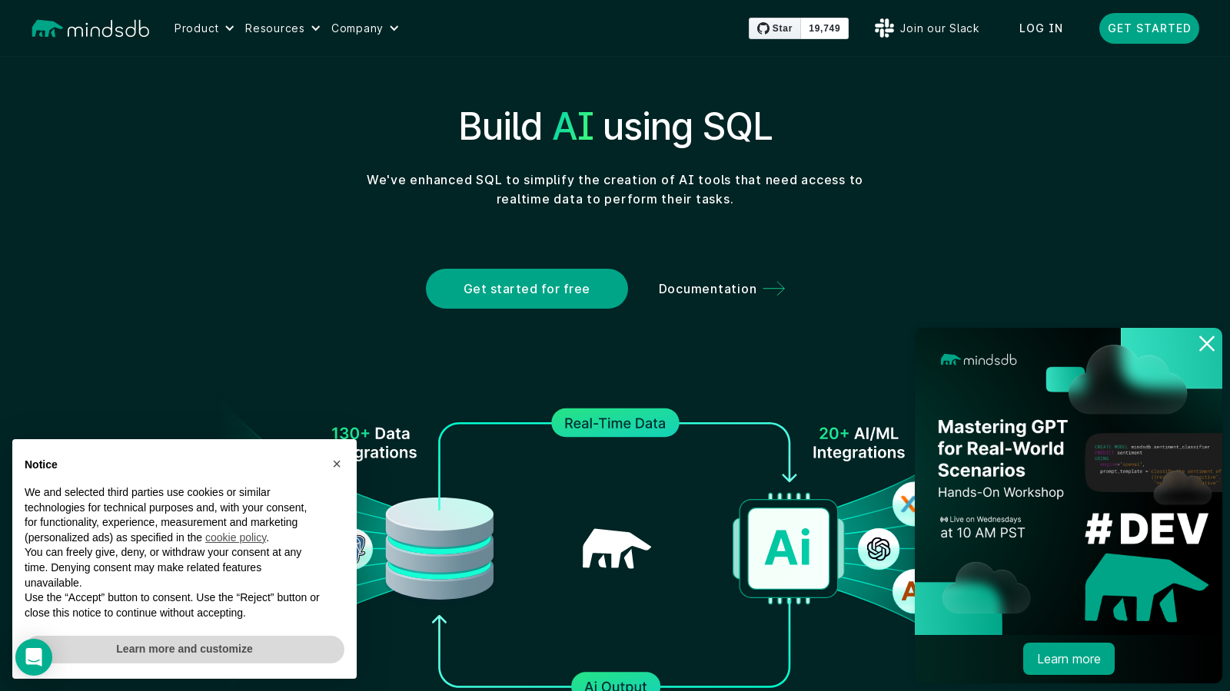Open the cookie policy link

235,537
